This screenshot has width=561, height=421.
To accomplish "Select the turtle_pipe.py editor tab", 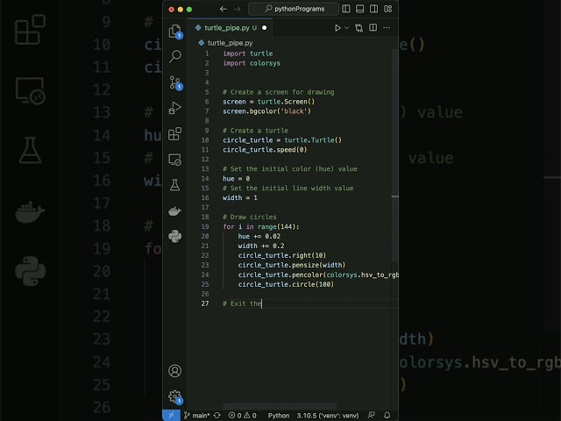I will [x=229, y=28].
